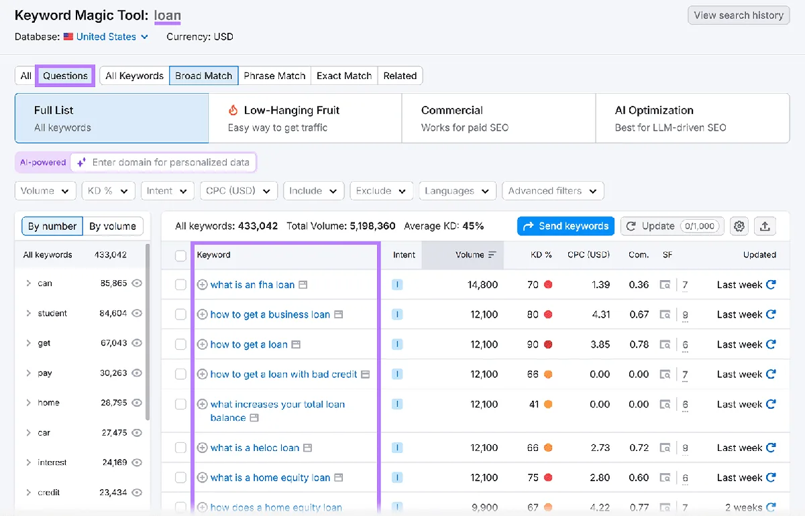The height and width of the screenshot is (516, 805).
Task: Expand the 'home' keyword group
Action: [x=29, y=403]
